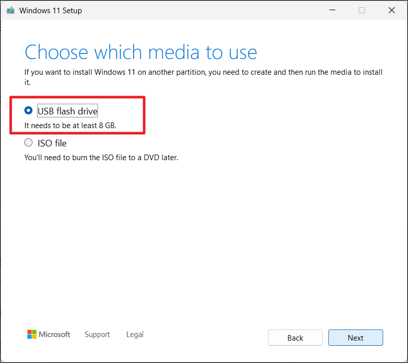Click the Windows 11 Setup title bar icon

[10, 10]
